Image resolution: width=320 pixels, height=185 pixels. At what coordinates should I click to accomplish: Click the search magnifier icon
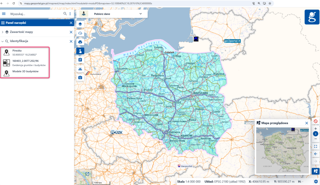(x=65, y=14)
